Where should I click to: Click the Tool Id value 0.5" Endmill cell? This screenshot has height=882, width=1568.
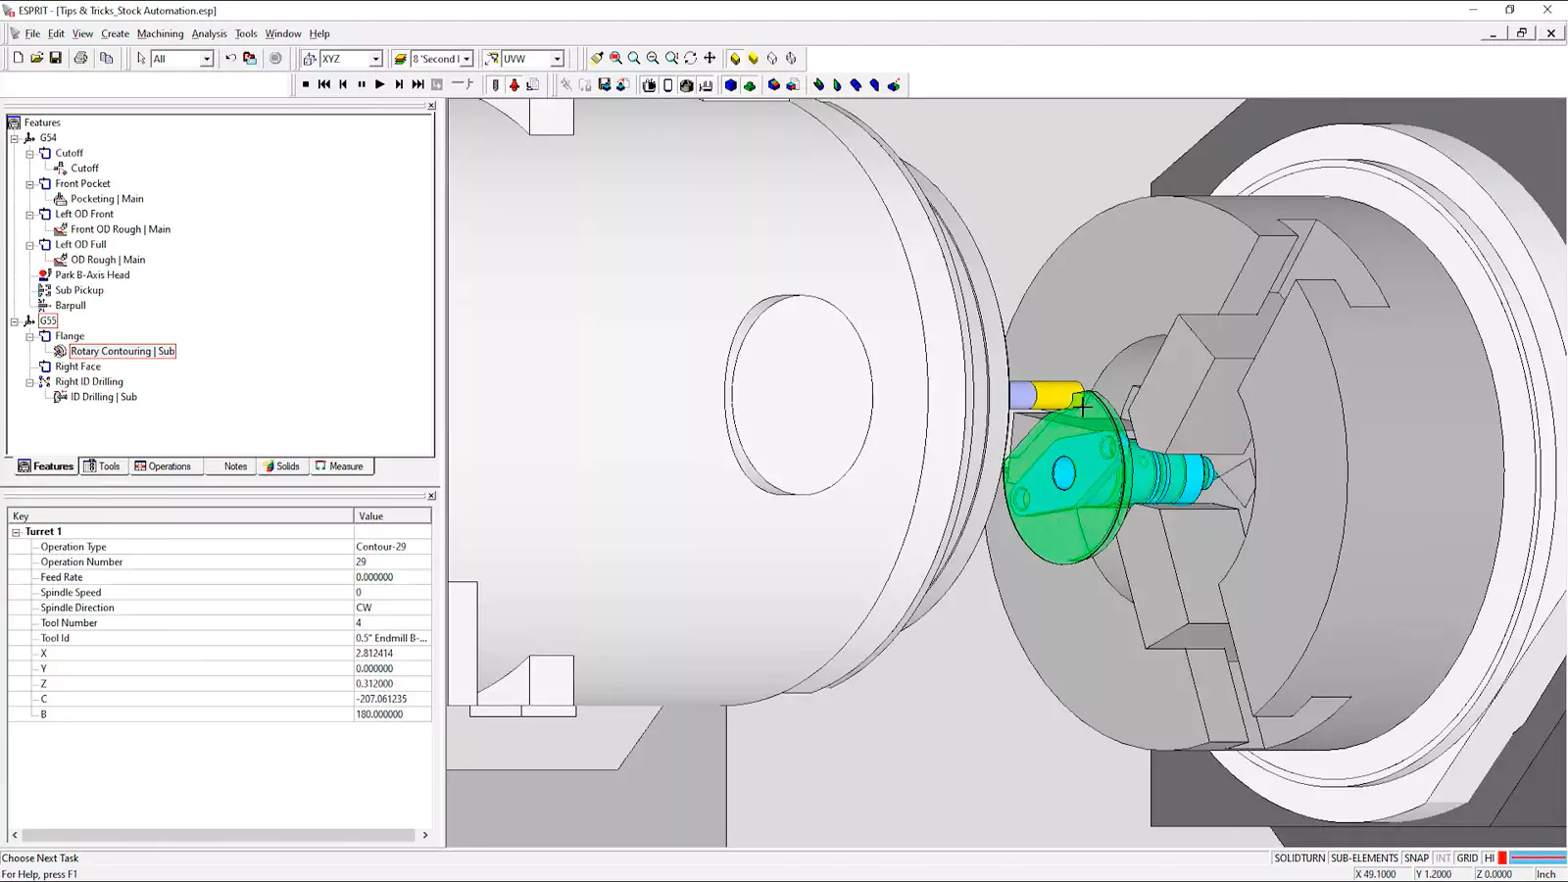[x=392, y=638]
